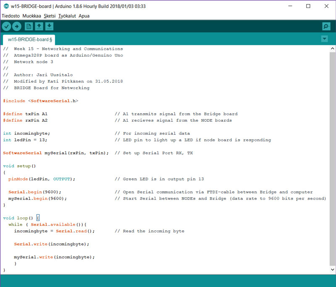
Task: Create a new sketch with the New icon
Action: tap(29, 26)
